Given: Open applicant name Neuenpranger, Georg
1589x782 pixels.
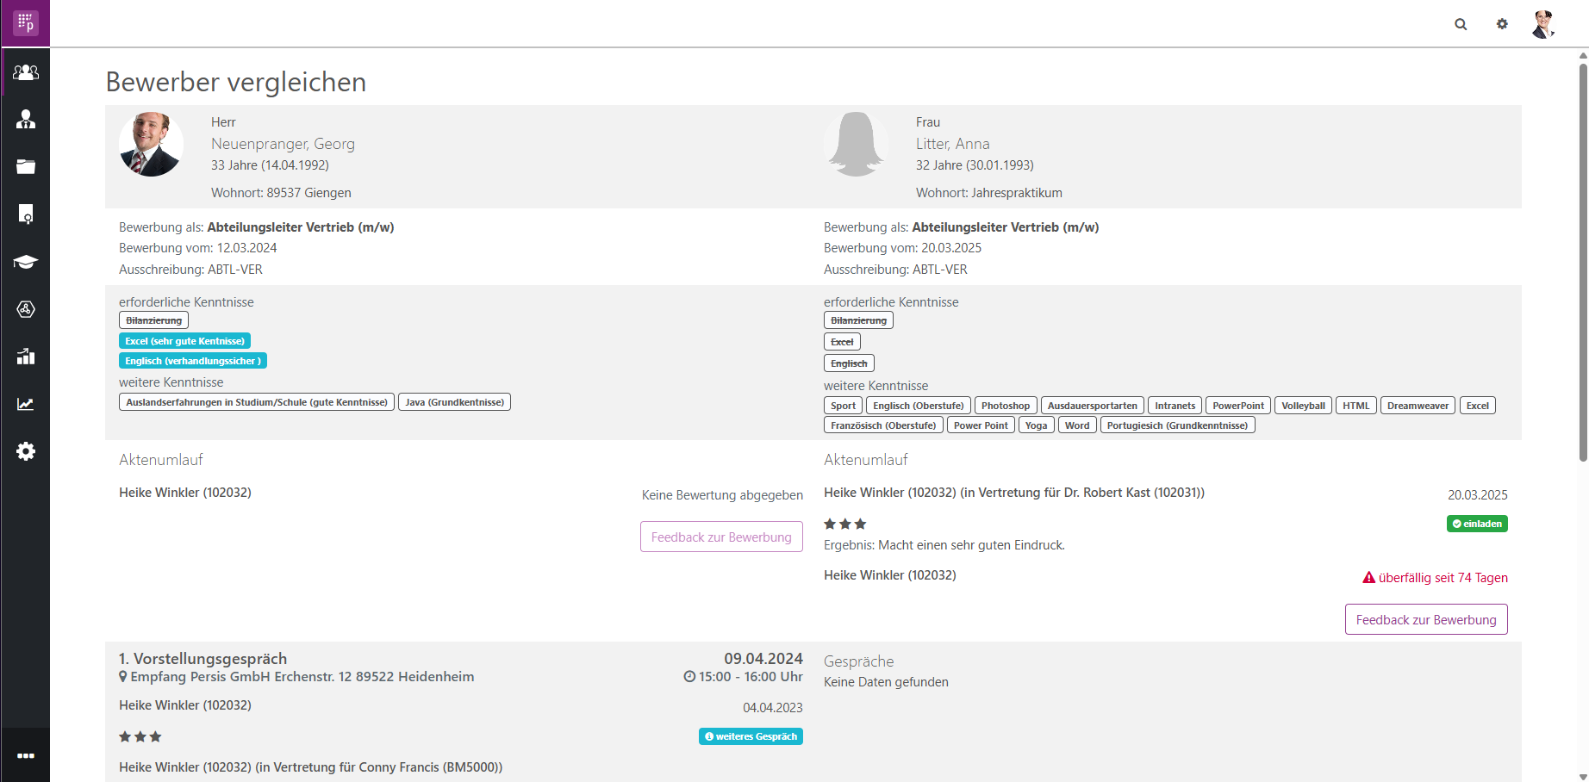Looking at the screenshot, I should tap(283, 144).
